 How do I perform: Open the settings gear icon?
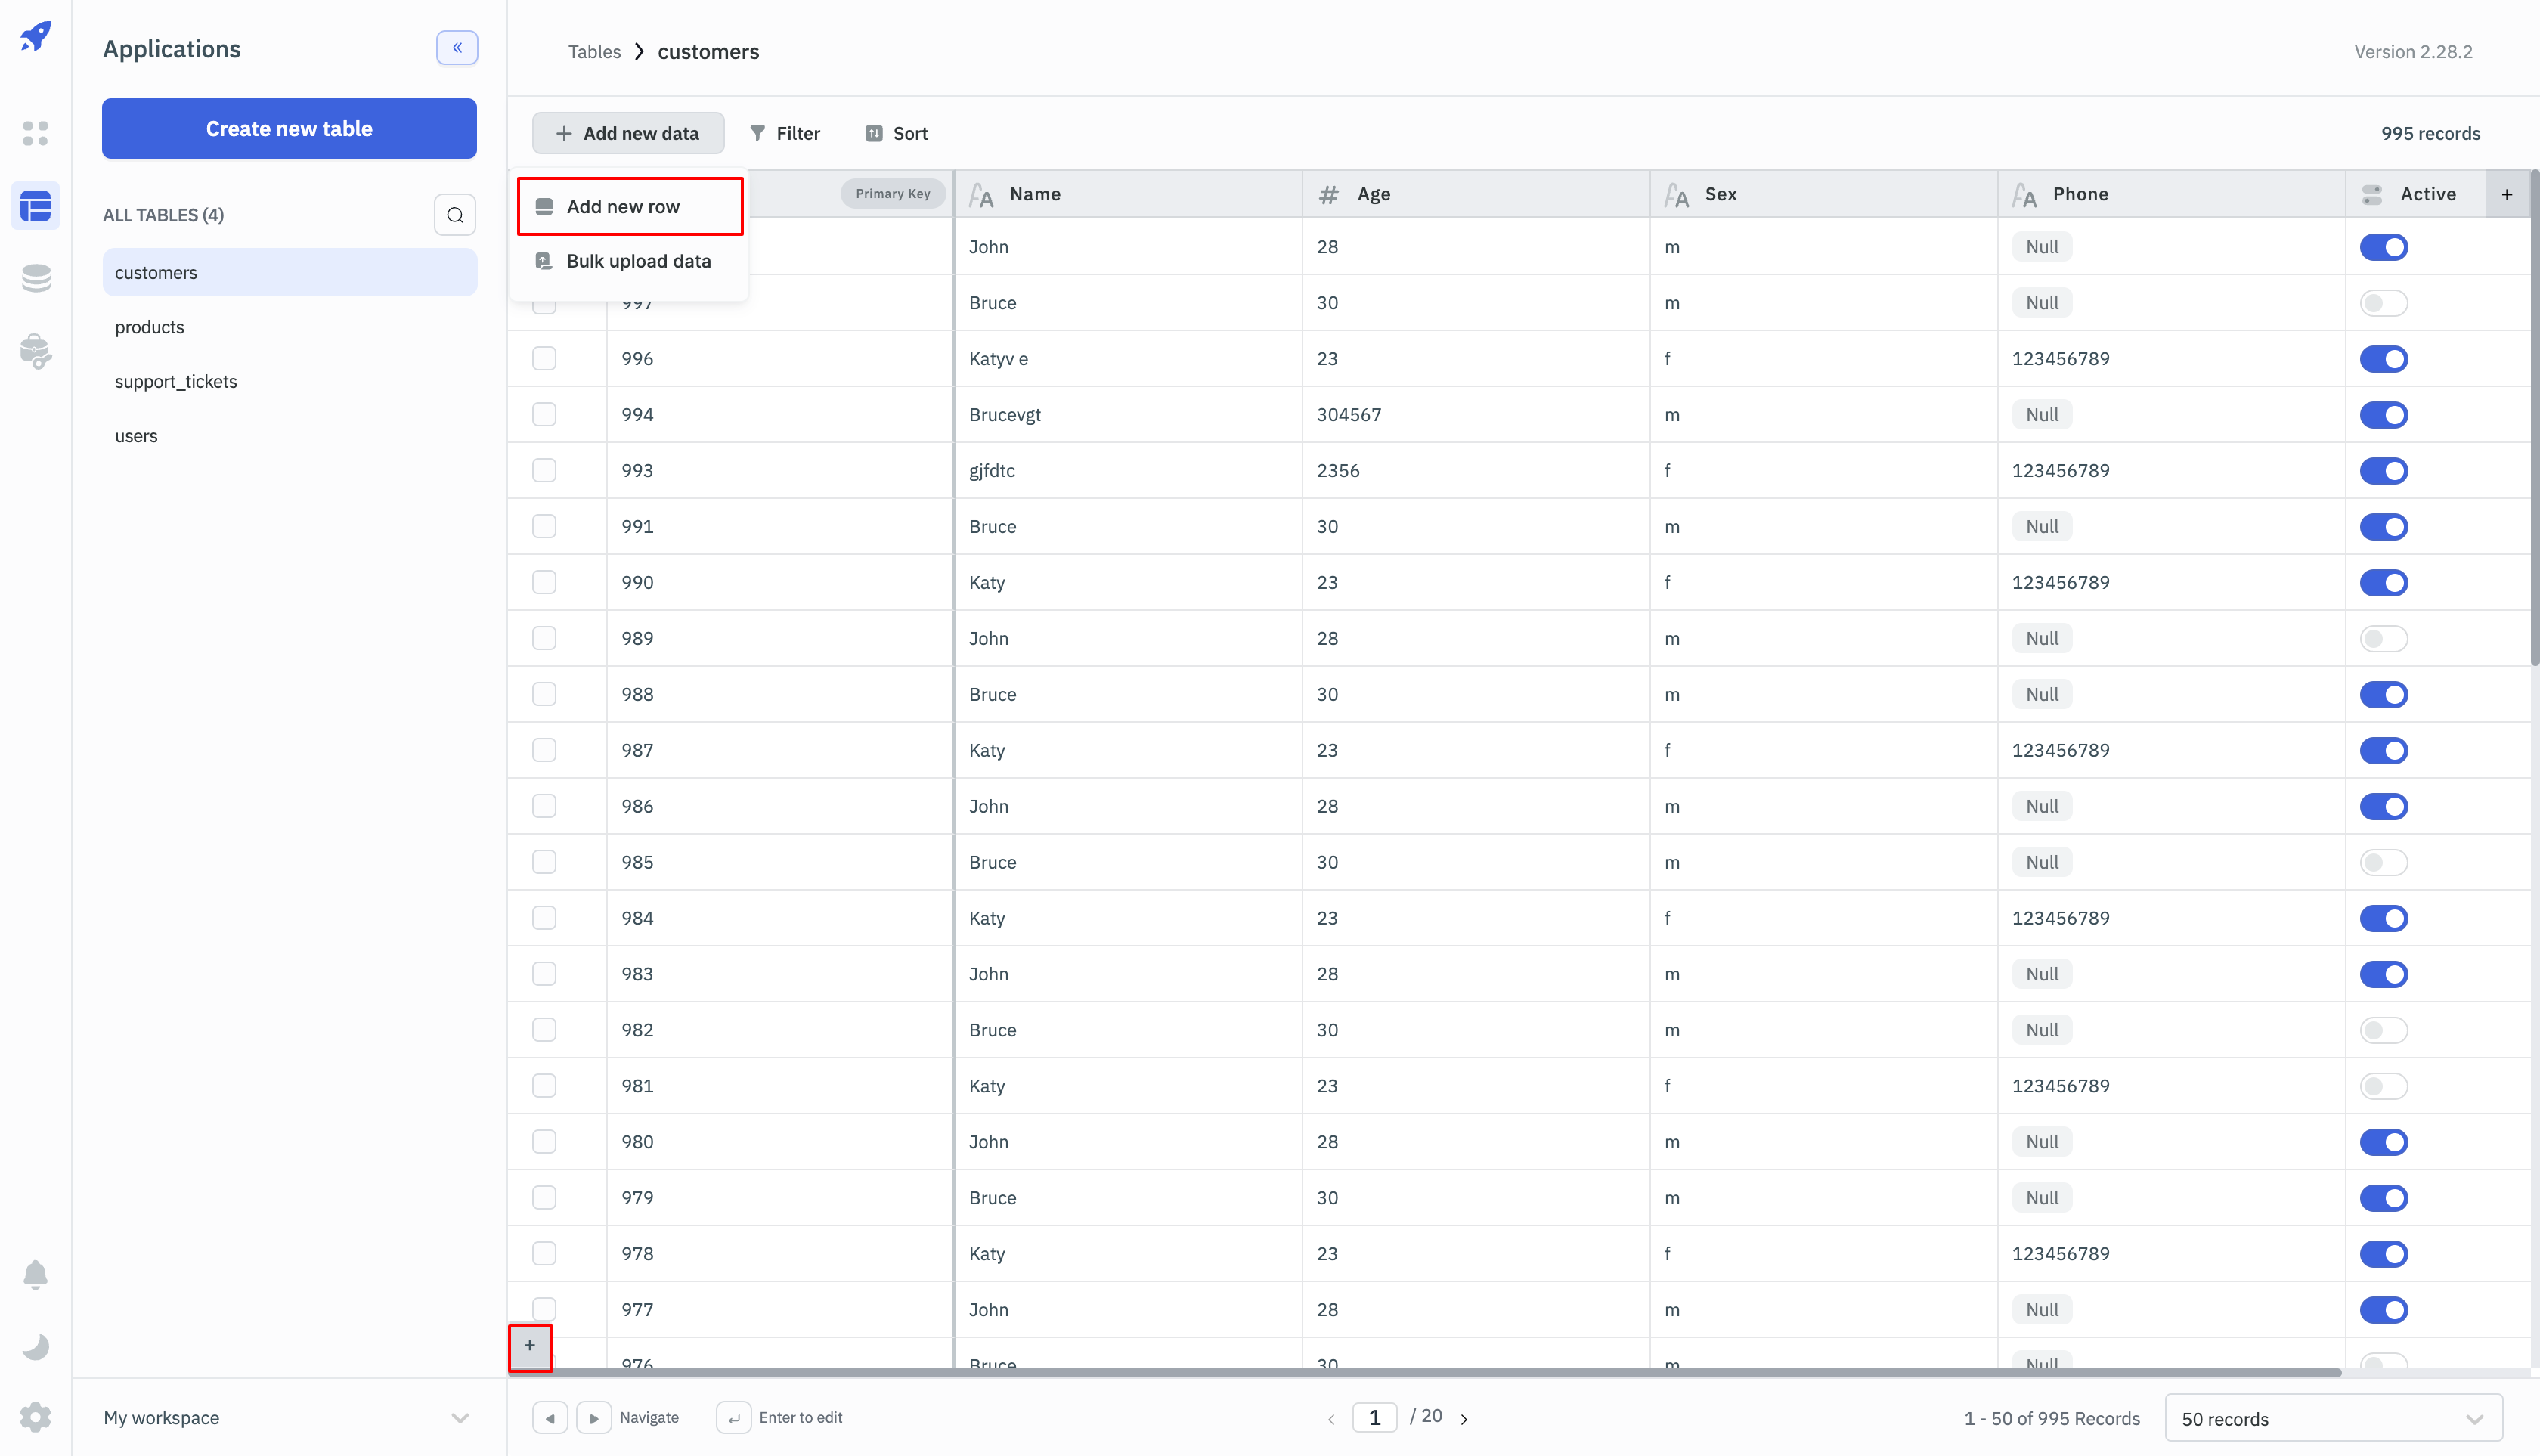click(36, 1417)
